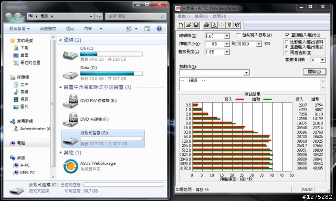Show more Explorer toolbar commands chevron
The width and height of the screenshot is (336, 201).
coord(101,28)
